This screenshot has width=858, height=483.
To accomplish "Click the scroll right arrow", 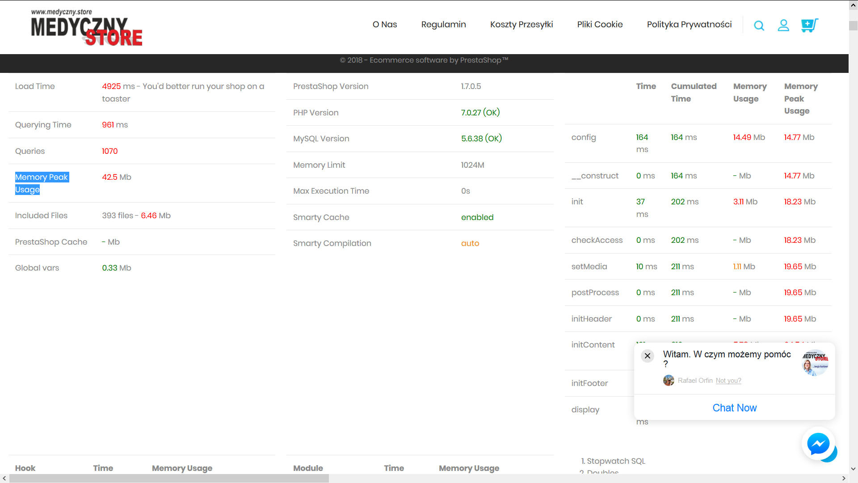I will tap(844, 479).
